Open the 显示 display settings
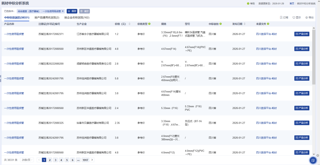Screen dimensions: 320x165 pos(297,18)
